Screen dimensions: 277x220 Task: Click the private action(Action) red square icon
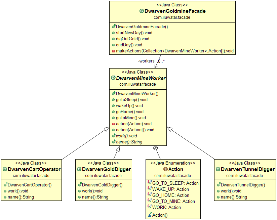tap(113, 124)
